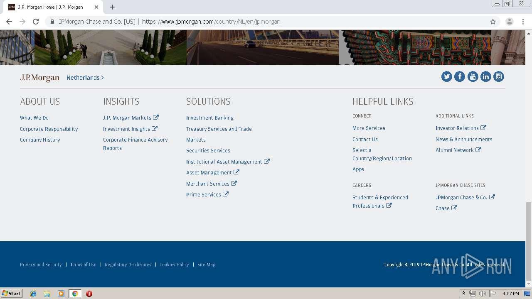Open Corporate Finance Advisory Reports link
The height and width of the screenshot is (299, 532).
(135, 144)
